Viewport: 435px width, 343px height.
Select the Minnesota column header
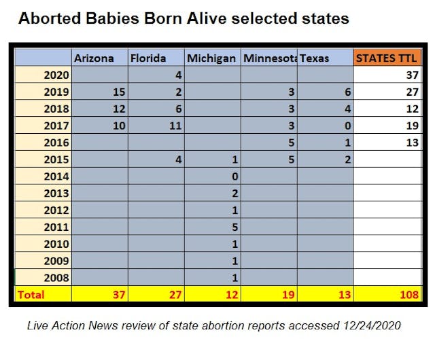[x=269, y=58]
